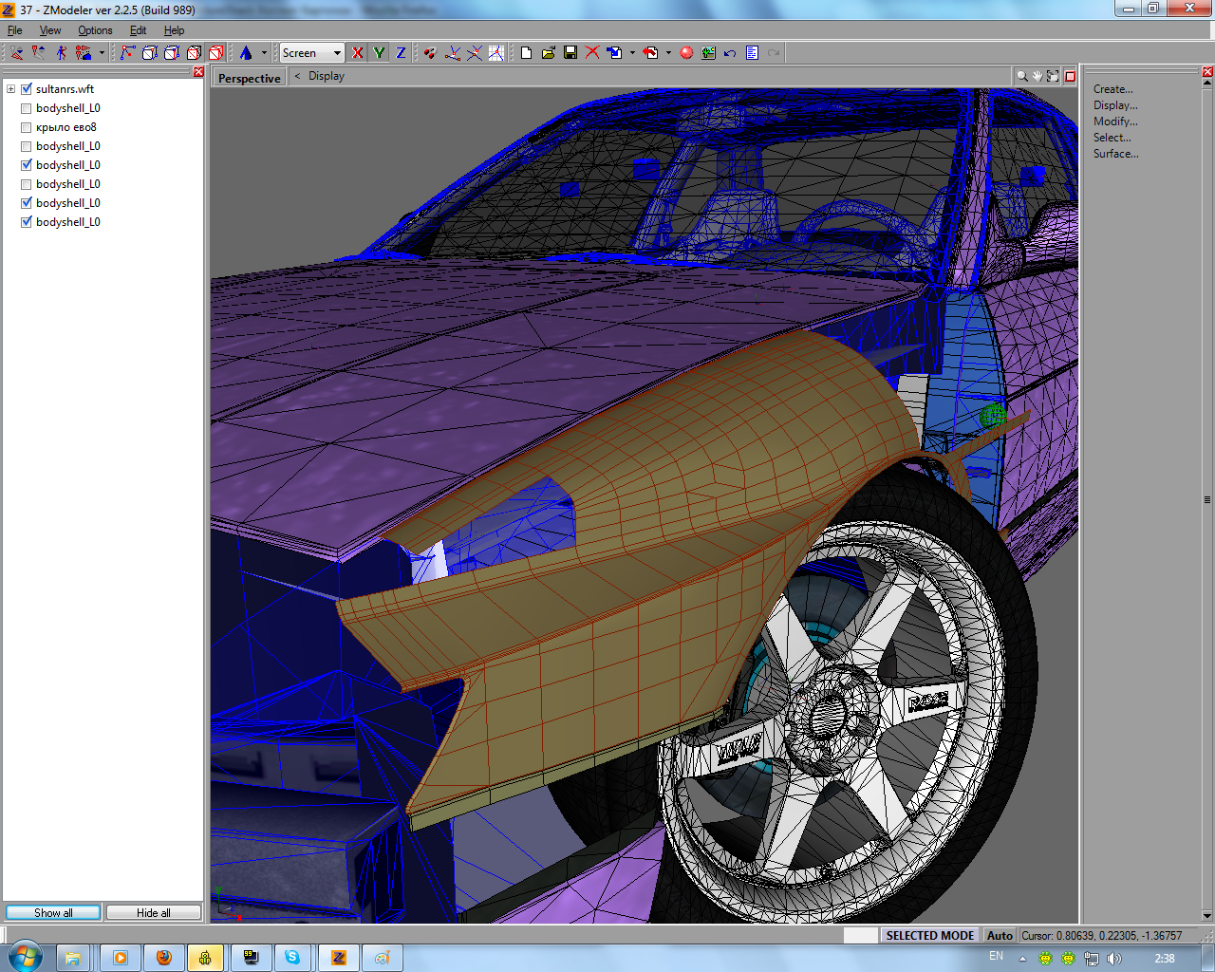The width and height of the screenshot is (1215, 972).
Task: Expand the Modify... command group
Action: [1114, 121]
